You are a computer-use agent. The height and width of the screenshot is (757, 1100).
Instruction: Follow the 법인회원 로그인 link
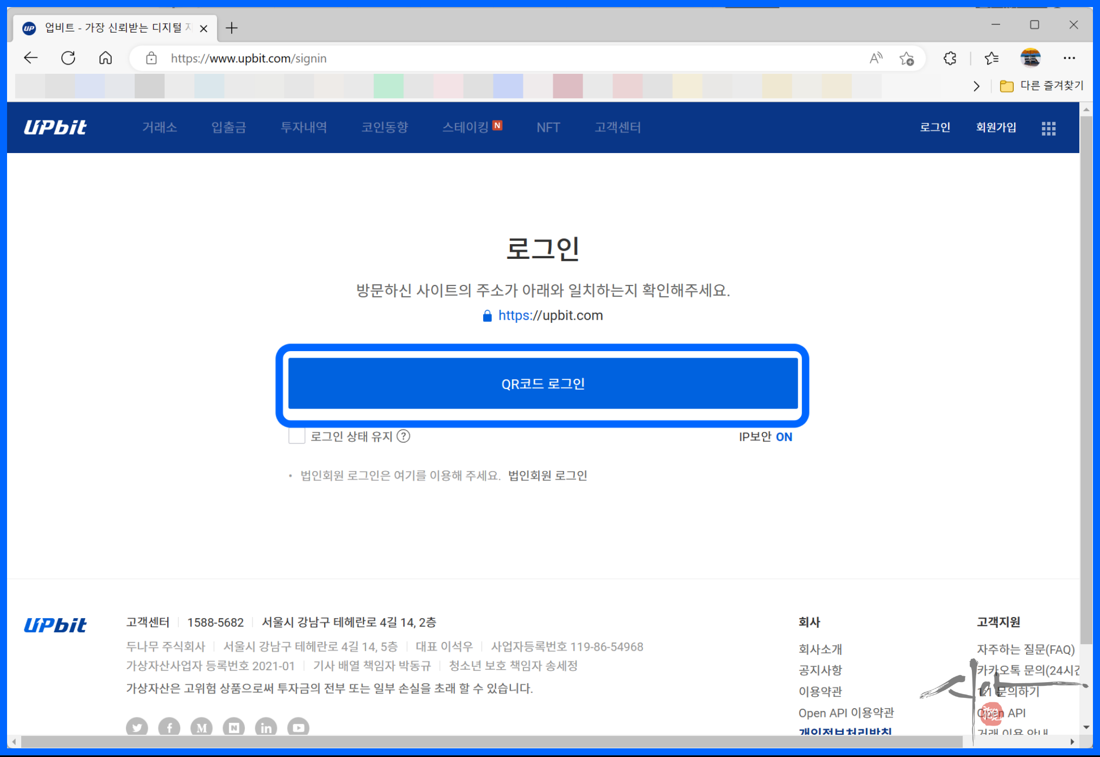click(547, 475)
